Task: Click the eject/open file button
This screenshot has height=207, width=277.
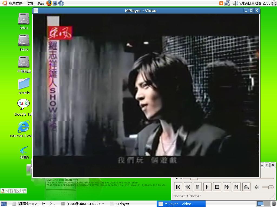Action: pyautogui.click(x=246, y=187)
